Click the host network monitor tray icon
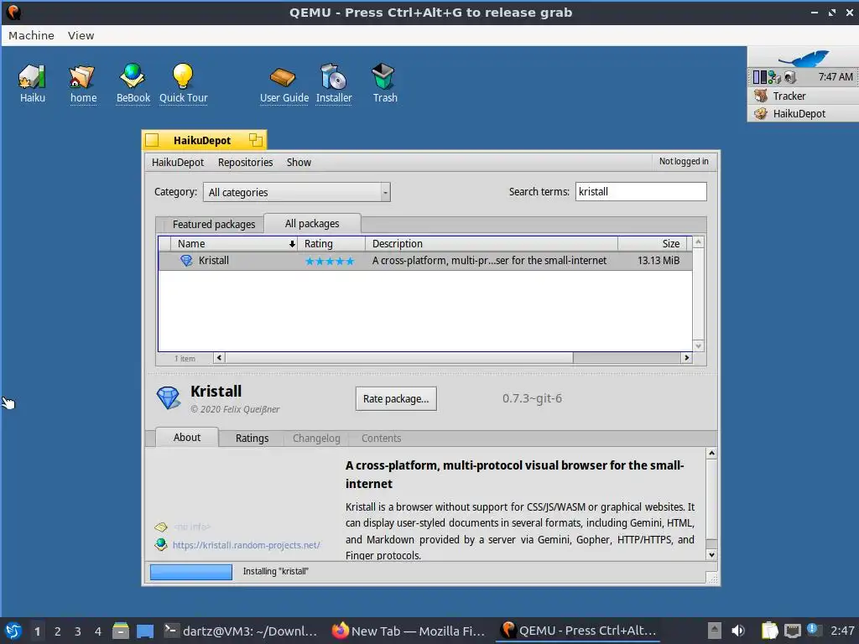The image size is (859, 644). [792, 631]
